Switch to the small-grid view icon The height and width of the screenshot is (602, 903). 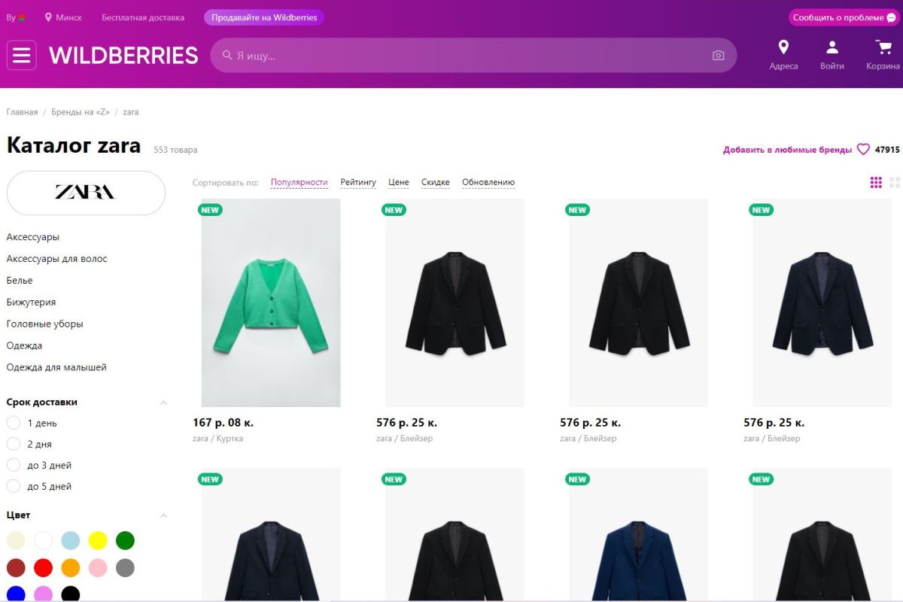pos(876,182)
